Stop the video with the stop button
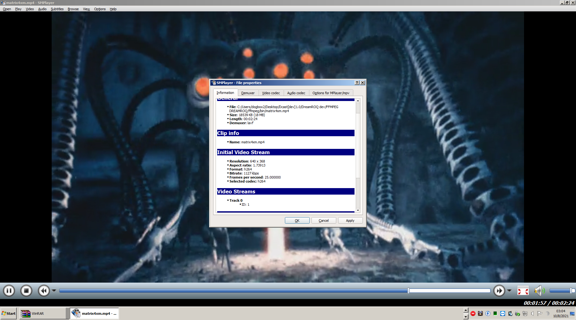The width and height of the screenshot is (576, 320). coord(26,291)
